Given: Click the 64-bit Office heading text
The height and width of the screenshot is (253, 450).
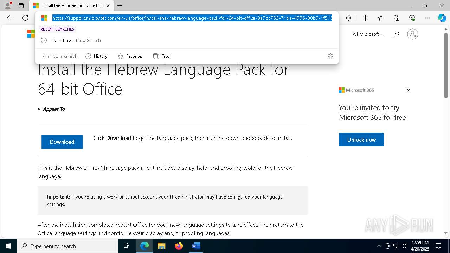Looking at the screenshot, I should (x=80, y=89).
